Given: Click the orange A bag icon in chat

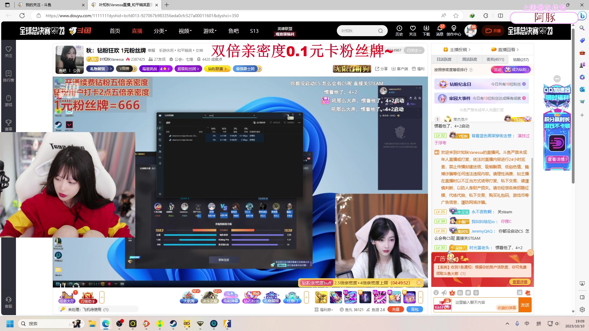Looking at the screenshot, I should (x=452, y=293).
